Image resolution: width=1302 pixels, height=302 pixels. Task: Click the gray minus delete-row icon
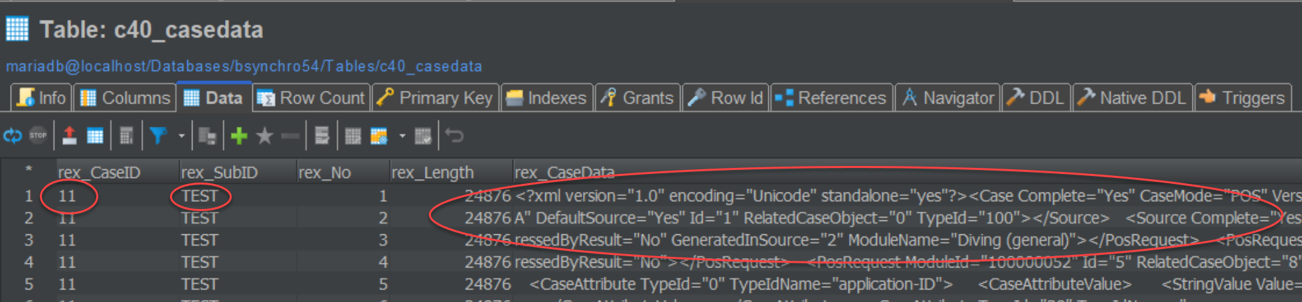[290, 136]
